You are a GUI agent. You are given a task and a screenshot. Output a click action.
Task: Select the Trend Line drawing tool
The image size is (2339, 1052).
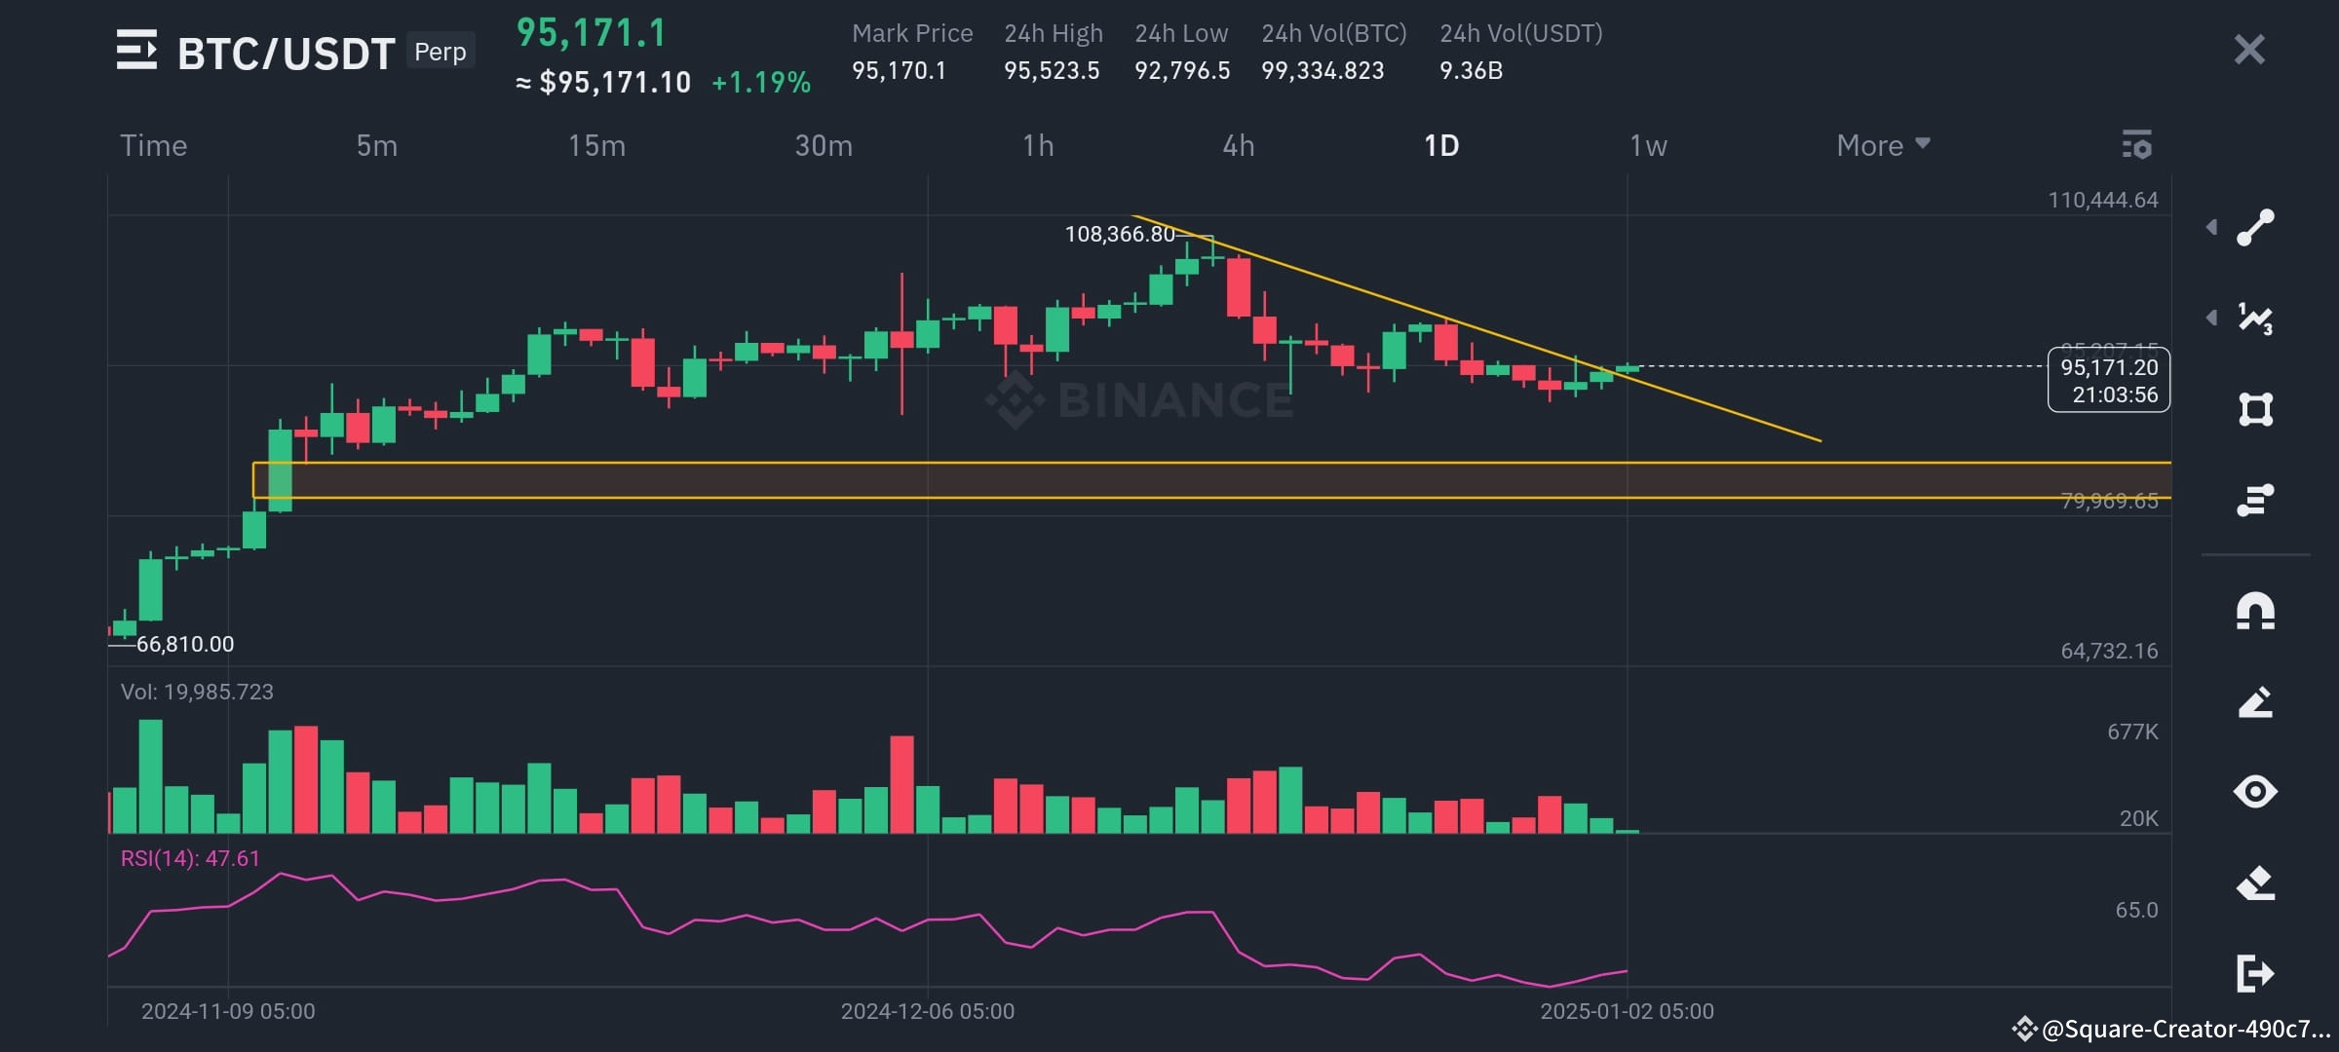point(2254,230)
